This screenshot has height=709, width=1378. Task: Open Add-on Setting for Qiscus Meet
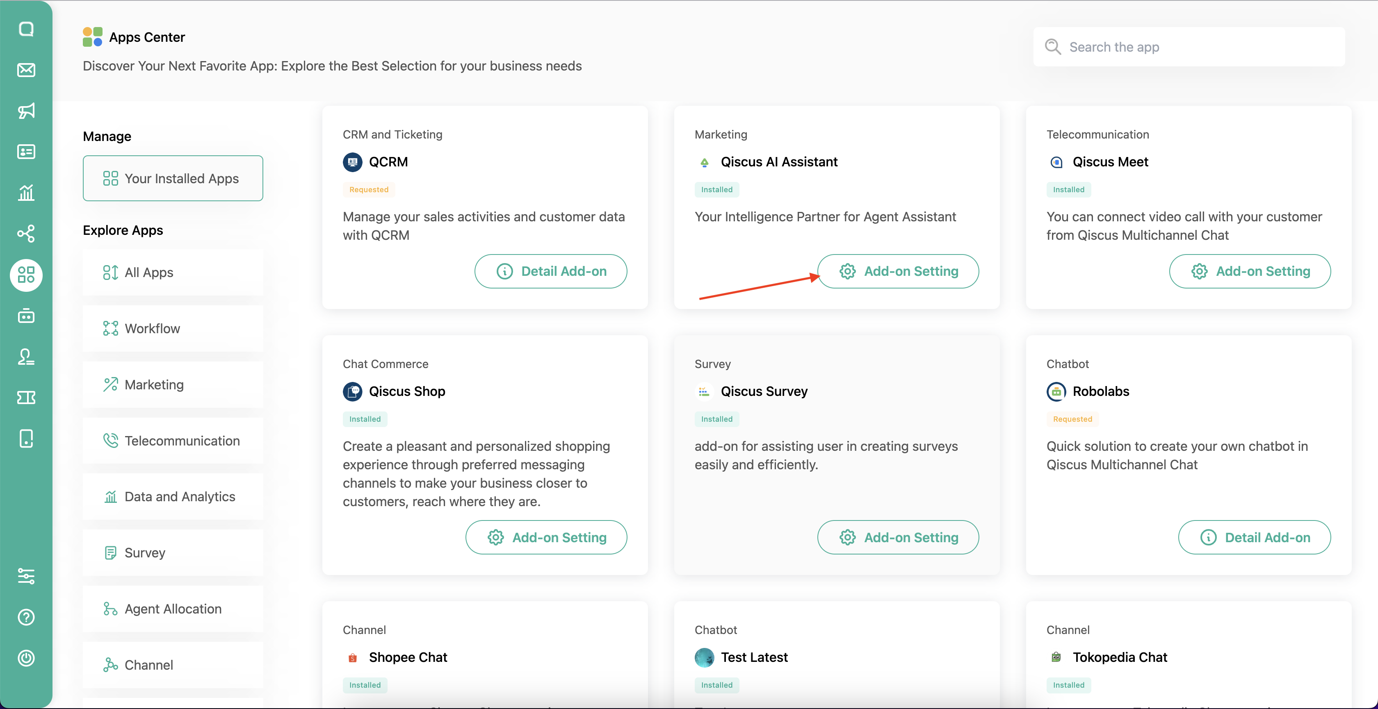pos(1250,272)
